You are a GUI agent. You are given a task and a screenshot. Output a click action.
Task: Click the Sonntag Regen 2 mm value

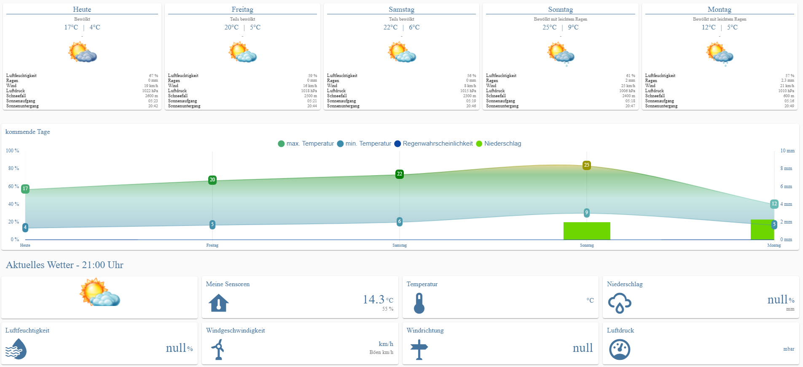[630, 81]
